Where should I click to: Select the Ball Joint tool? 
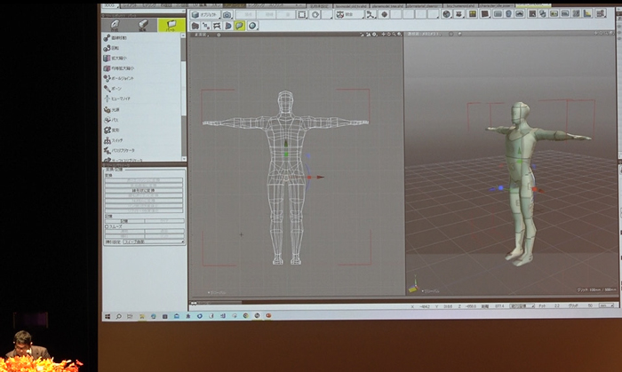[x=123, y=77]
